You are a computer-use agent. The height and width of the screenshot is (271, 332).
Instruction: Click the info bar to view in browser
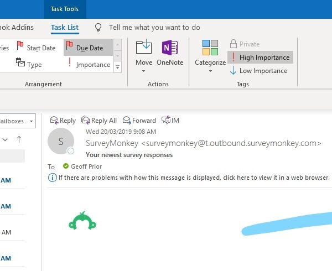click(194, 178)
